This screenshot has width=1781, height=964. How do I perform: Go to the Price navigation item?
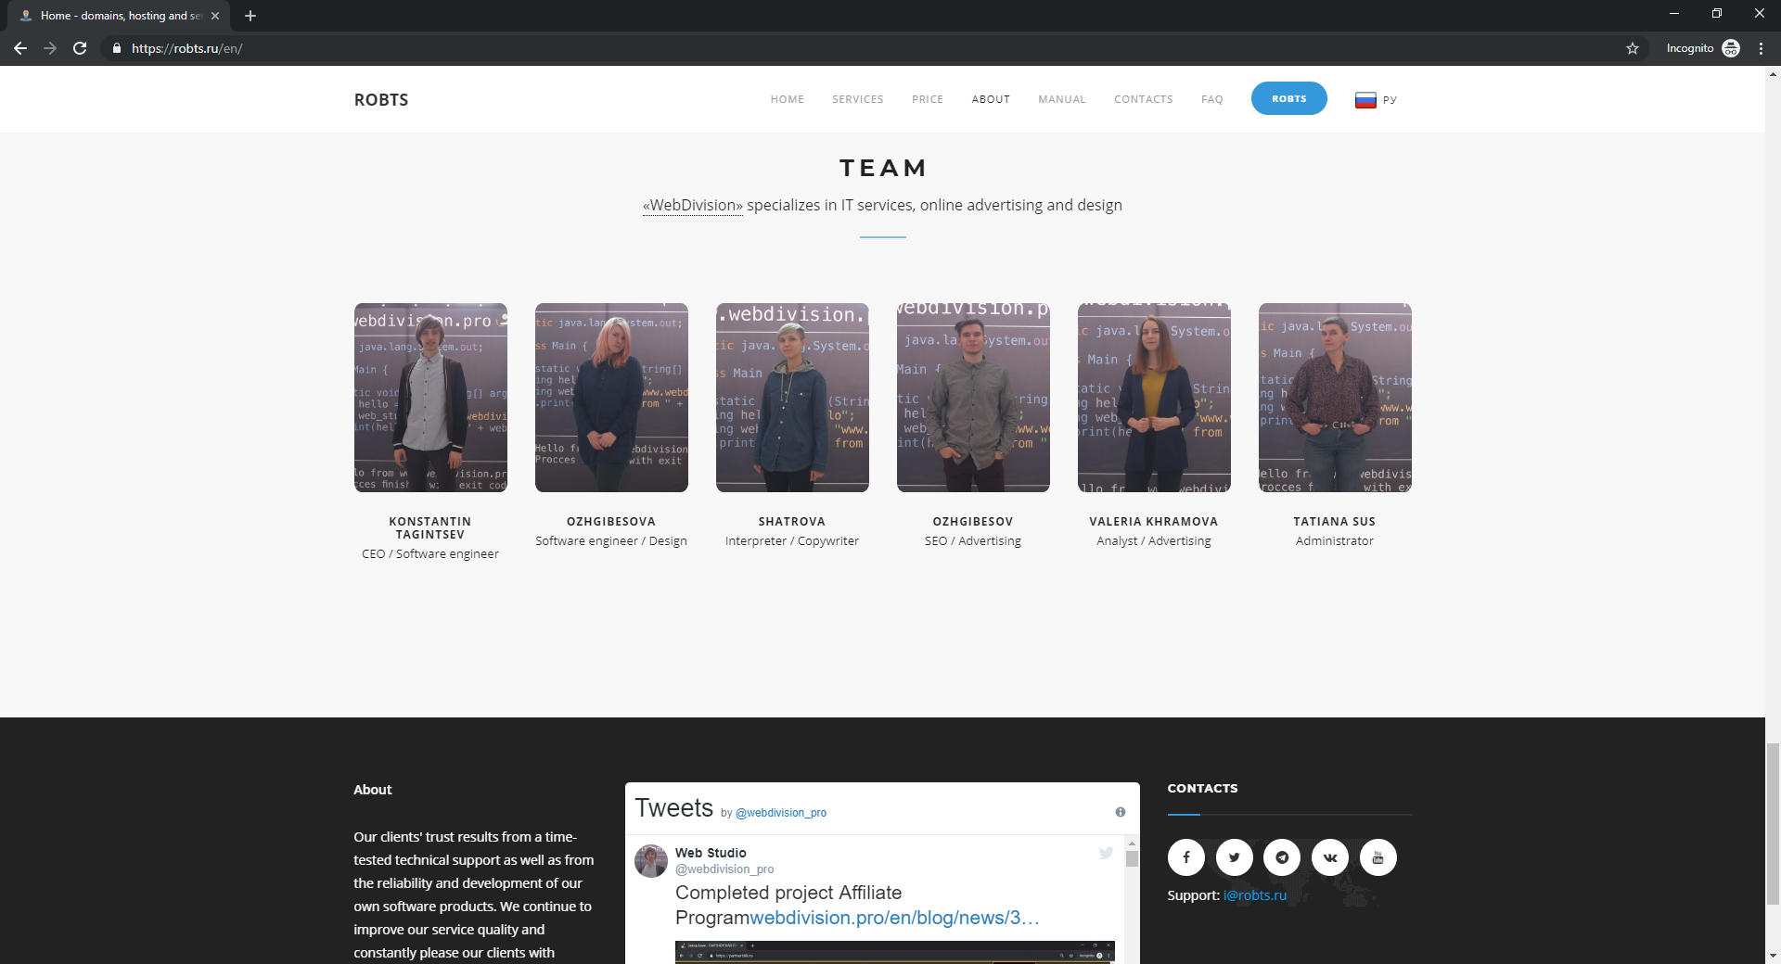click(927, 99)
